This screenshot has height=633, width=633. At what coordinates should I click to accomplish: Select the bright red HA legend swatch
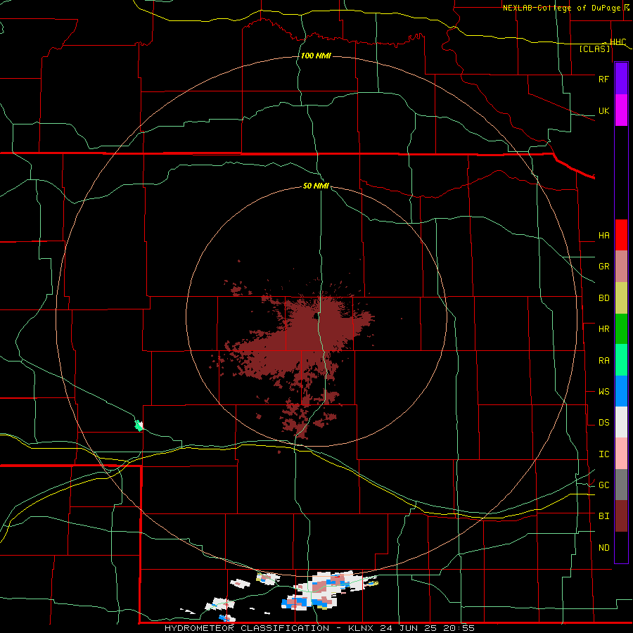coord(621,235)
